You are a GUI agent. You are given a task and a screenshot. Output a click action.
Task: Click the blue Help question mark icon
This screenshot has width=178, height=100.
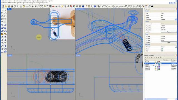pyautogui.click(x=95, y=6)
